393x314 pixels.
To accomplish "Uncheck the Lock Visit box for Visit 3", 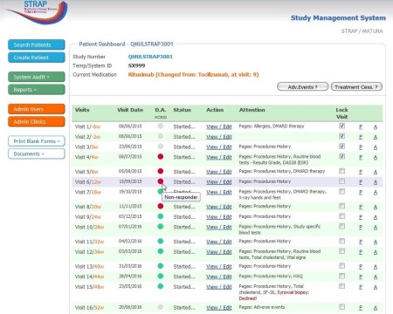I will [x=342, y=147].
